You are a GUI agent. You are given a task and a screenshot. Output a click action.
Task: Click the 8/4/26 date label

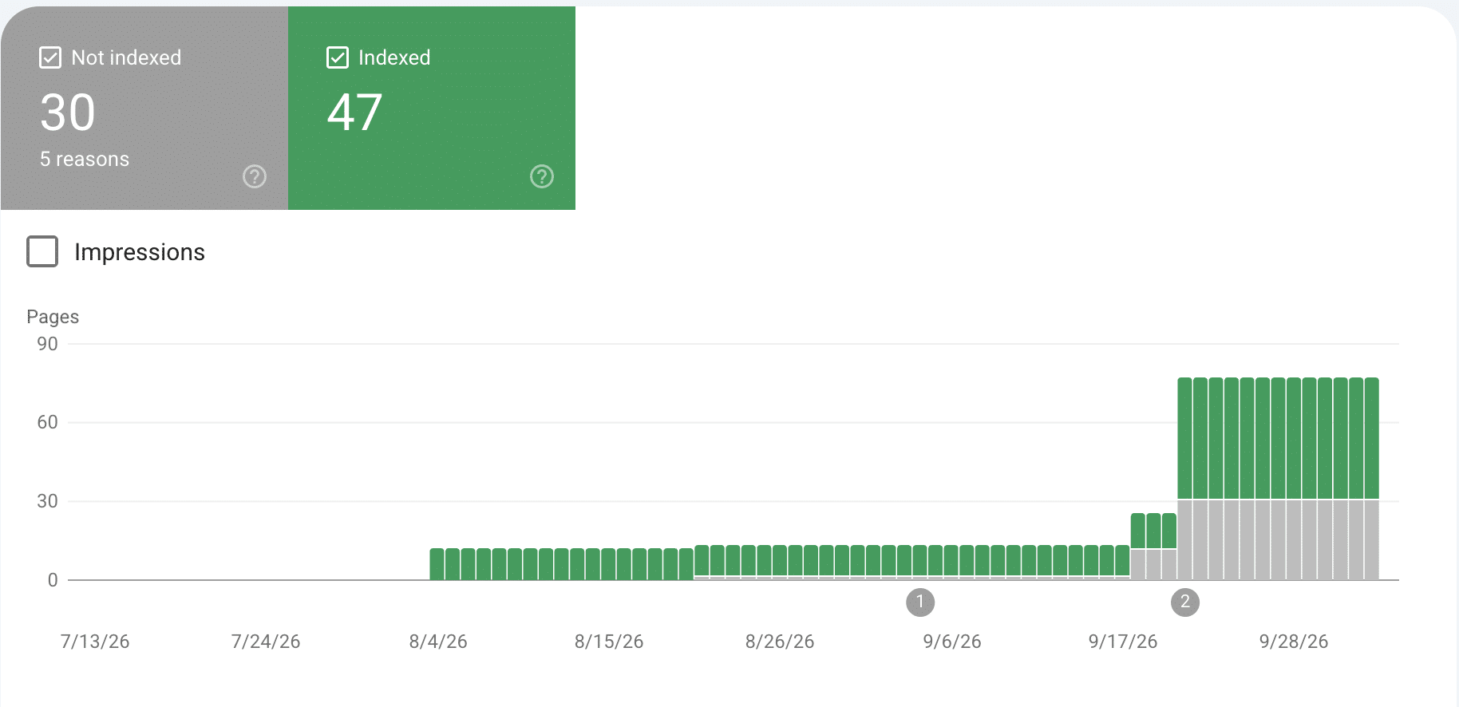click(438, 642)
